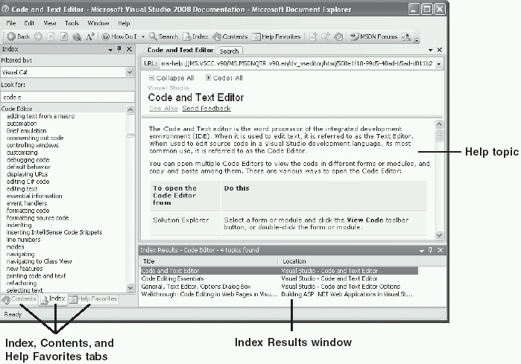This screenshot has height=364, width=521.
Task: Click the Look for input field
Action: pyautogui.click(x=67, y=98)
